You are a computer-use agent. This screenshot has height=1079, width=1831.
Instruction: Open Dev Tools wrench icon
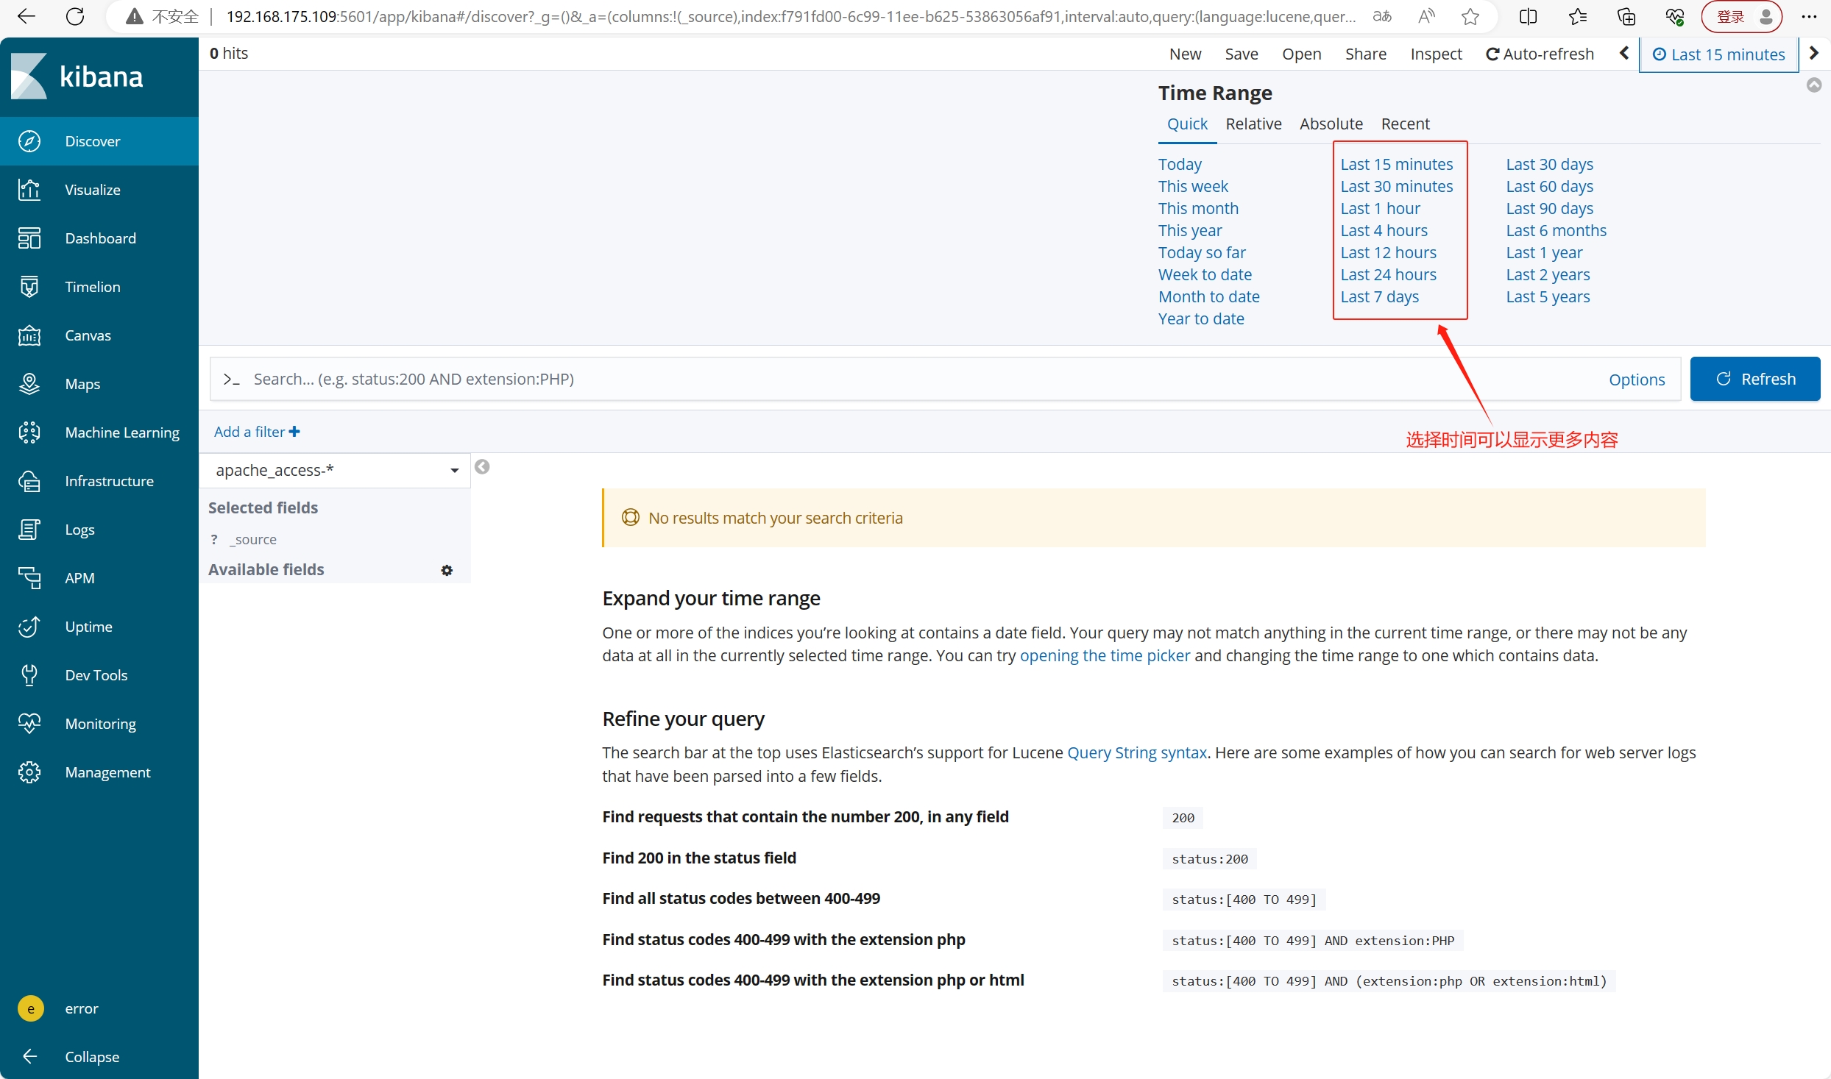29,675
